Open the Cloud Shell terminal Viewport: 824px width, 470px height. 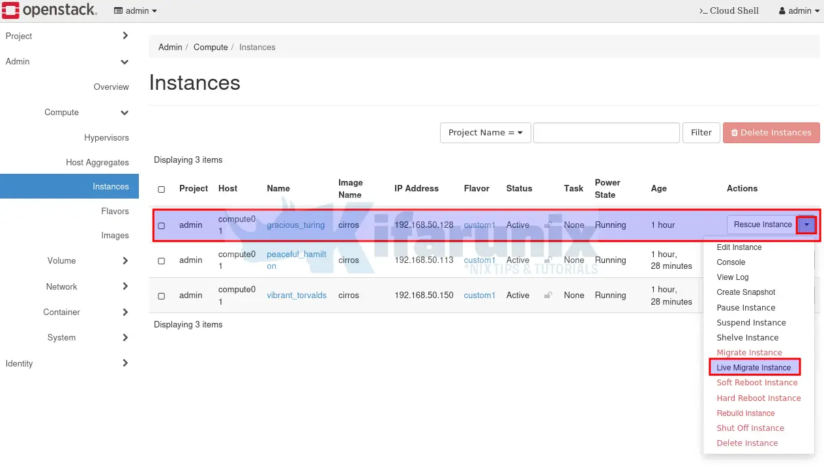(728, 10)
